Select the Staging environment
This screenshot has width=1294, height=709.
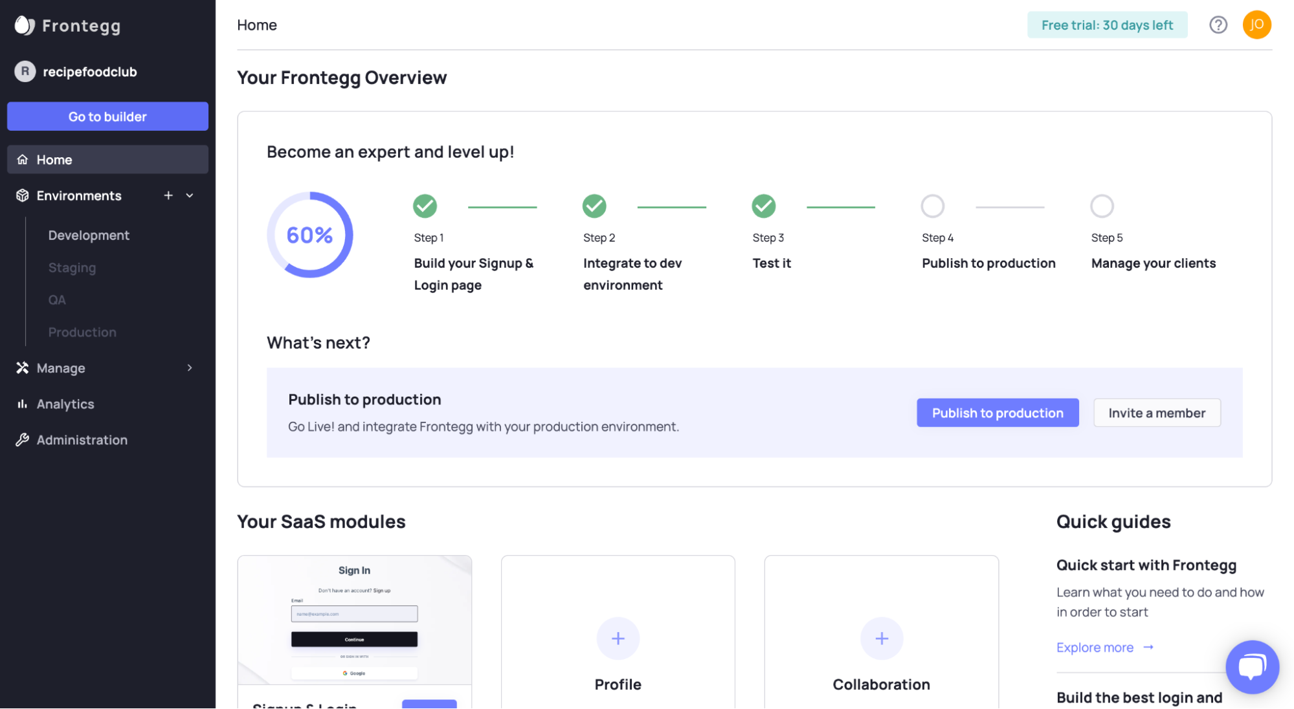[x=72, y=267]
